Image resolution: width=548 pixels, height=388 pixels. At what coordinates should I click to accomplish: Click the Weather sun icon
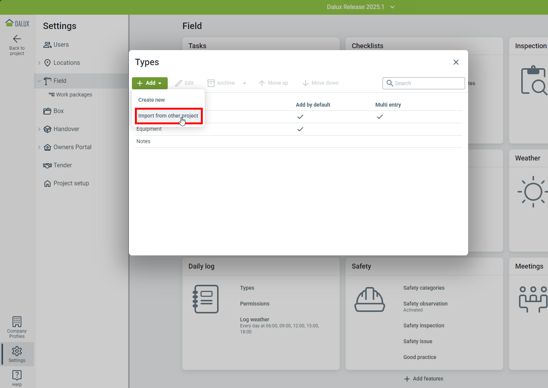(533, 192)
